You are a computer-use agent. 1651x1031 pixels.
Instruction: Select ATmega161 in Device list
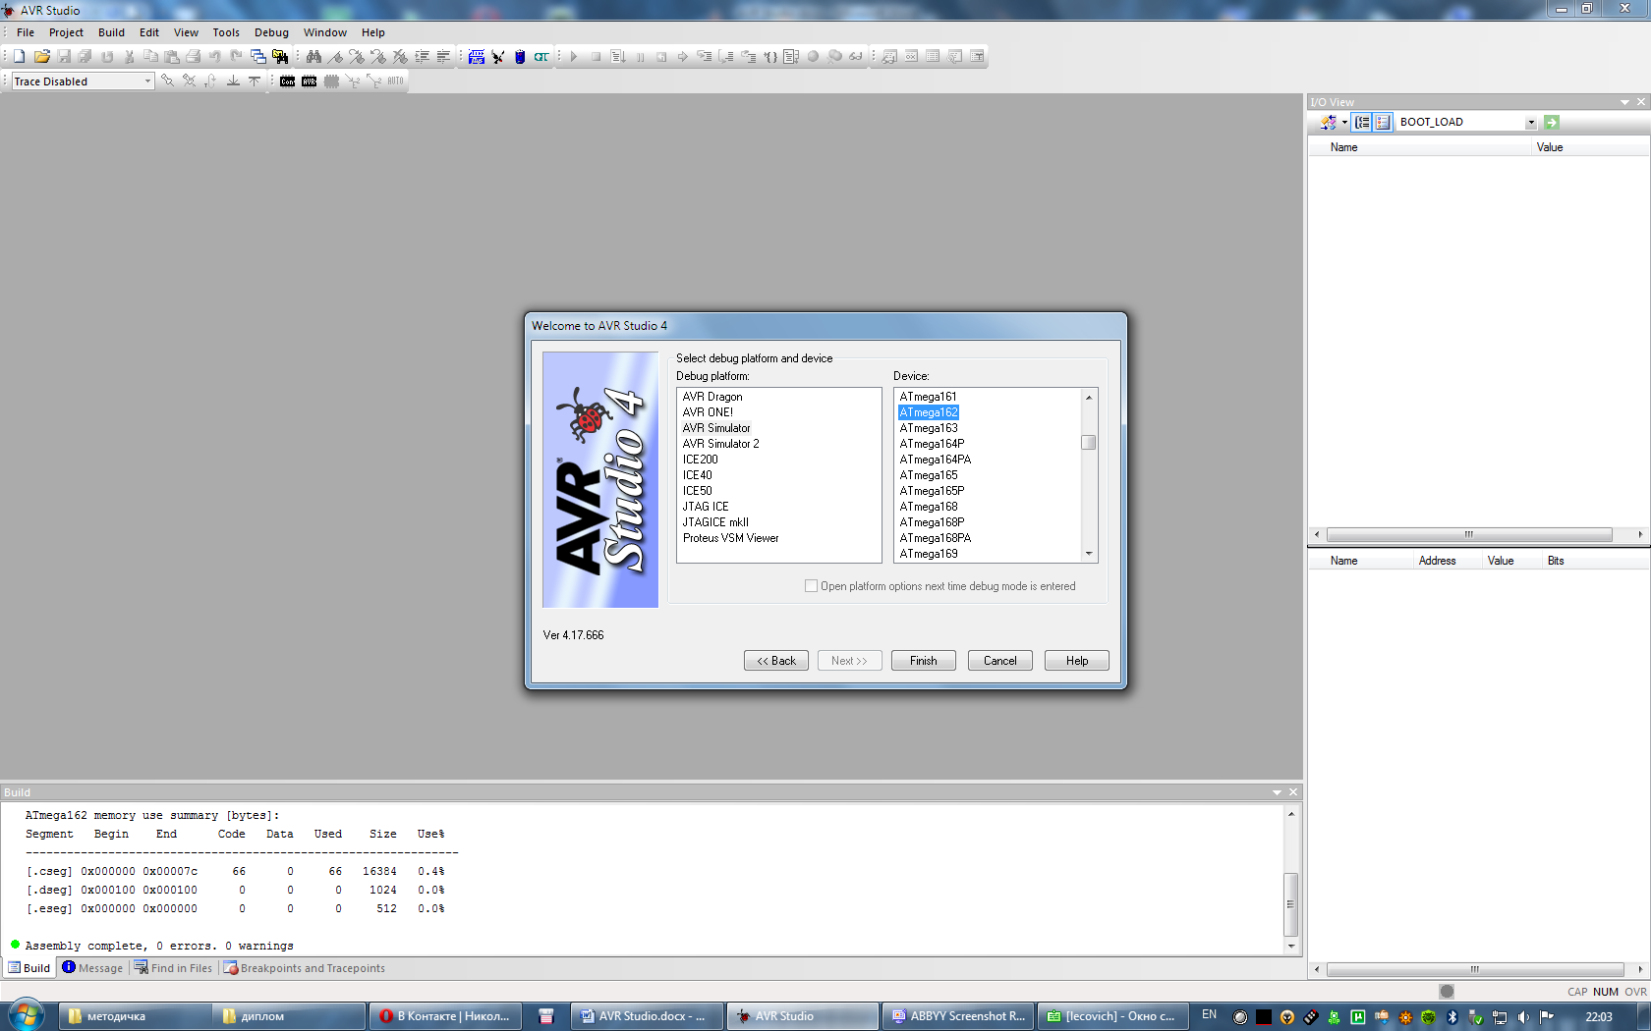pos(928,397)
